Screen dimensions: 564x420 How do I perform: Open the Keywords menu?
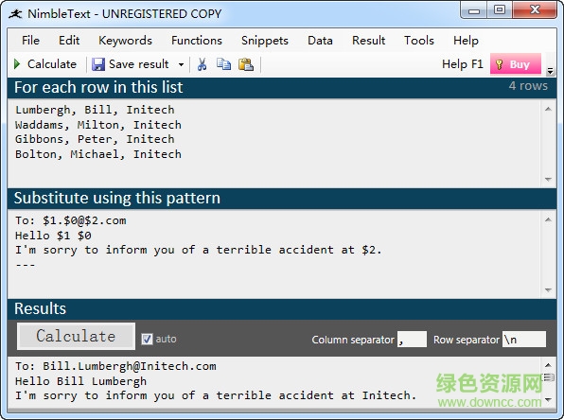coord(125,41)
